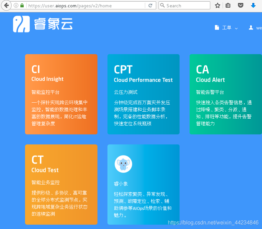Click the 睿小象 elephant avatar

tap(123, 164)
